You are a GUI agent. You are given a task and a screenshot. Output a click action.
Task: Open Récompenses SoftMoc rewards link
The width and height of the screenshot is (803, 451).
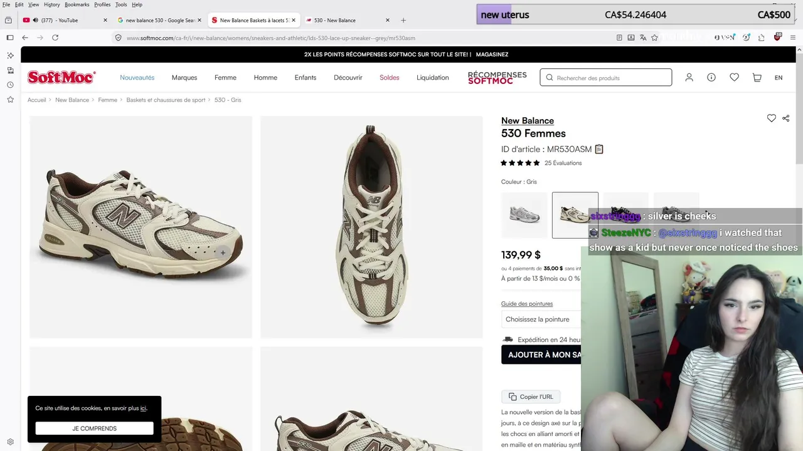[x=497, y=78]
